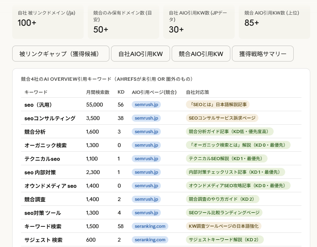
Task: Click the 月間検索数 column header
Action: pos(98,92)
